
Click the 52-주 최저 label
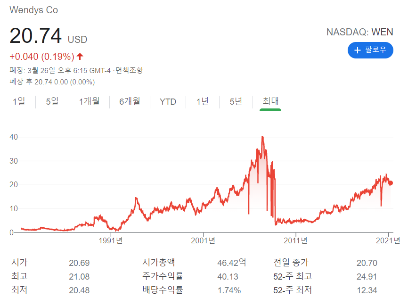(293, 290)
